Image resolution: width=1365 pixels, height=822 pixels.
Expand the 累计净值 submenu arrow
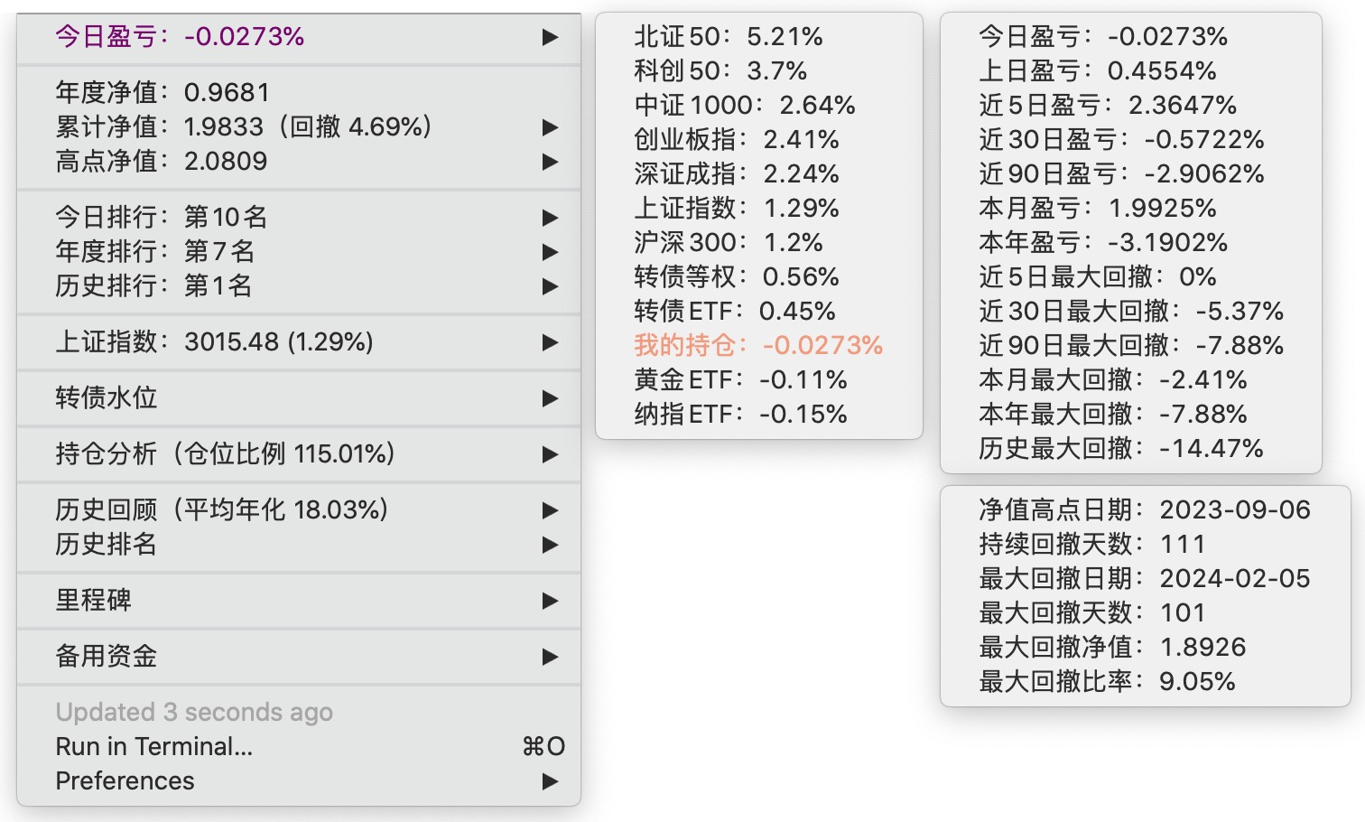pyautogui.click(x=550, y=127)
